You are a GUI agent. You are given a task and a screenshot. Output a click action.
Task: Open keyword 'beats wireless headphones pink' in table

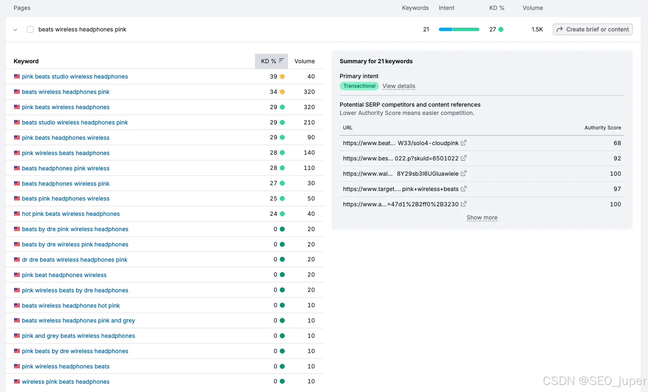coord(66,92)
